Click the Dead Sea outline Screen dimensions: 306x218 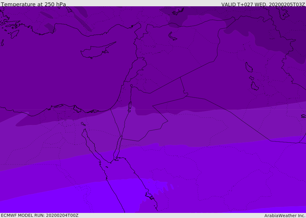130,106
